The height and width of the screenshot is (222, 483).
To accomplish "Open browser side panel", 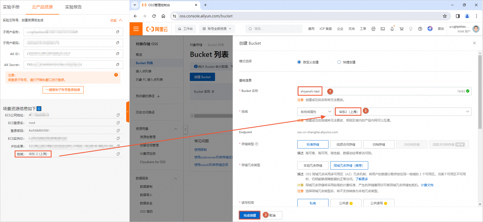I will 458,16.
